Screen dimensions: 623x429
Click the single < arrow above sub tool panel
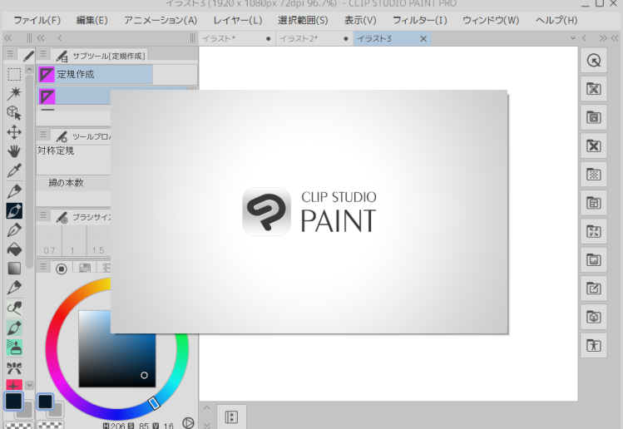pyautogui.click(x=60, y=38)
